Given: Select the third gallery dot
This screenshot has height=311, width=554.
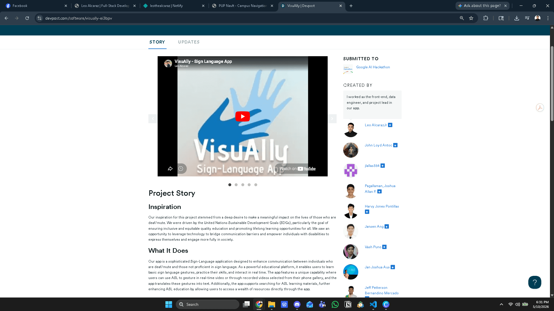Looking at the screenshot, I should pos(243,185).
